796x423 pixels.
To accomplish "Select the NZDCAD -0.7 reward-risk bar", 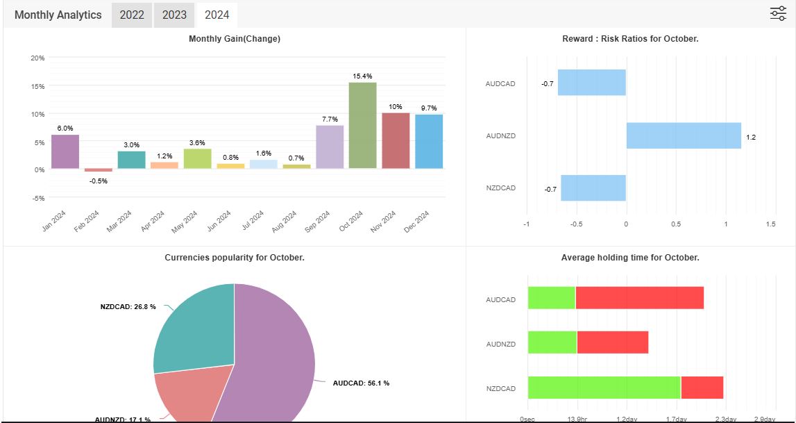I will (593, 188).
